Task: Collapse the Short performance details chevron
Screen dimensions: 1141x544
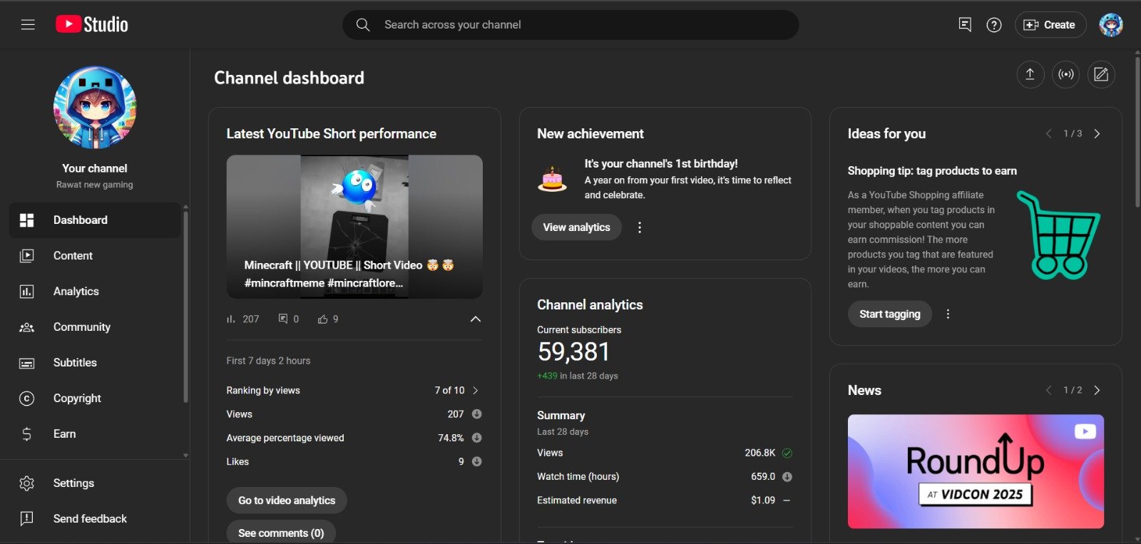Action: (x=476, y=319)
